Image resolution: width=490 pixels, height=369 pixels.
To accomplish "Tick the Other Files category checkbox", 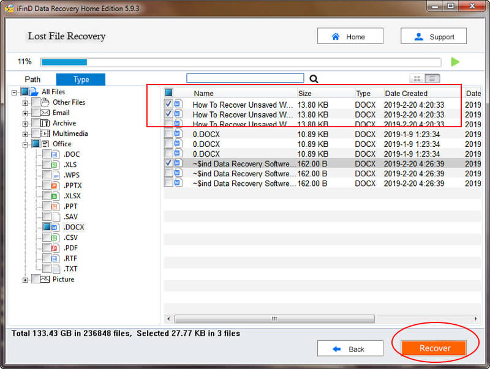I will (x=36, y=102).
